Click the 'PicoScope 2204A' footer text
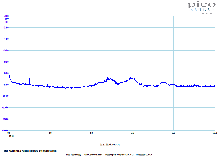 [x=144, y=155]
